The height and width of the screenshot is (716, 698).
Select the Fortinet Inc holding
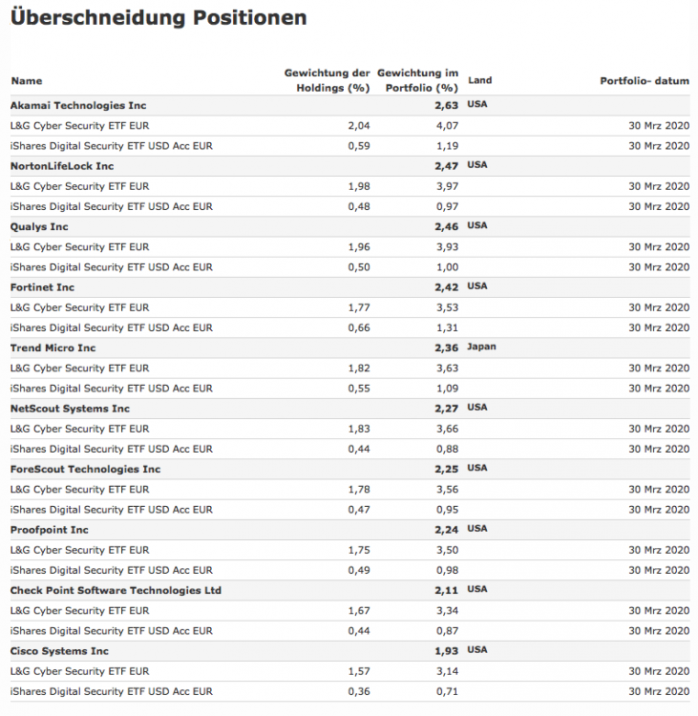42,287
